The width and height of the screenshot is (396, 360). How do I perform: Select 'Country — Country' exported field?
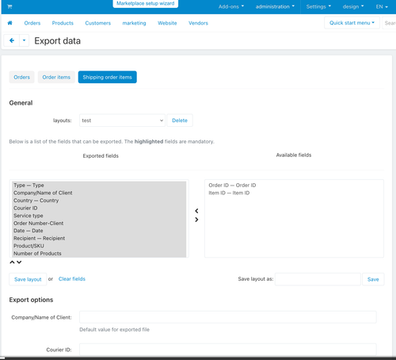tap(99, 201)
